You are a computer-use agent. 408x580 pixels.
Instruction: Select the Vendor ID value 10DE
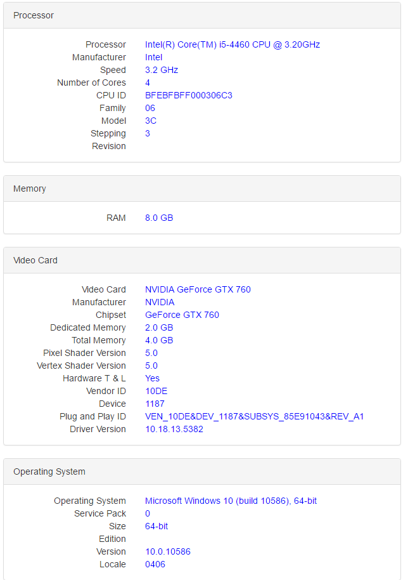coord(156,391)
